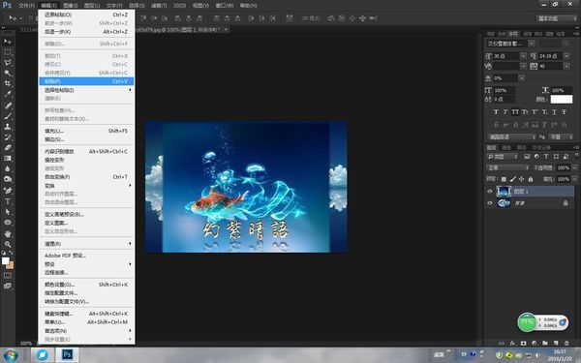
Task: Select the Hand tool
Action: coord(8,233)
